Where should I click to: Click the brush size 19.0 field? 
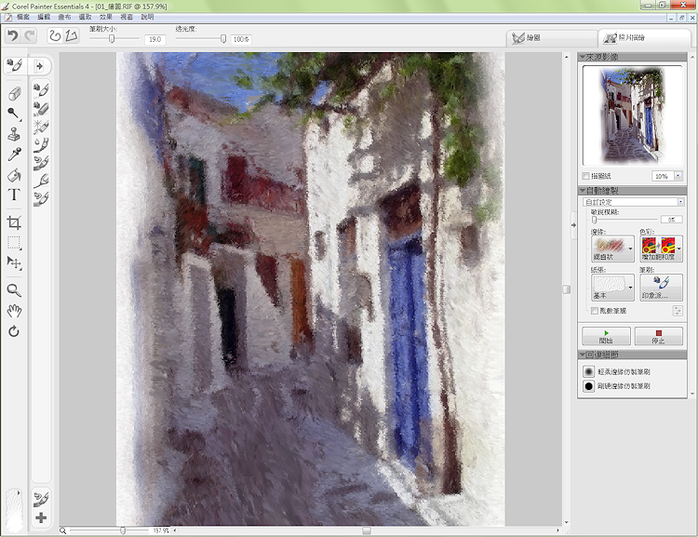point(154,40)
